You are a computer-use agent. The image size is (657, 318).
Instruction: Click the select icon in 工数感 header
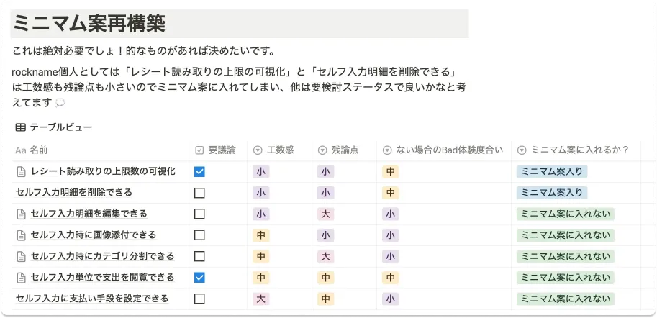click(258, 150)
